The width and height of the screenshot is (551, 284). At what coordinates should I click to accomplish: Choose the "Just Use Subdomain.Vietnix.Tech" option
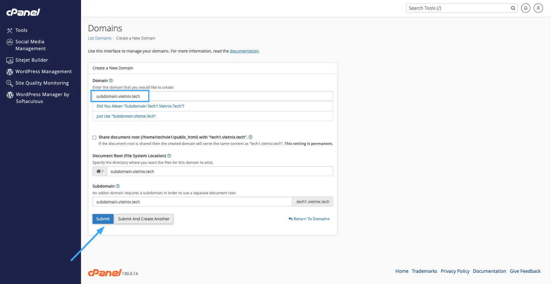(126, 116)
